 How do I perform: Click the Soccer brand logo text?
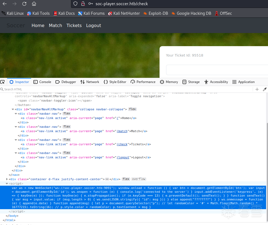pyautogui.click(x=16, y=25)
